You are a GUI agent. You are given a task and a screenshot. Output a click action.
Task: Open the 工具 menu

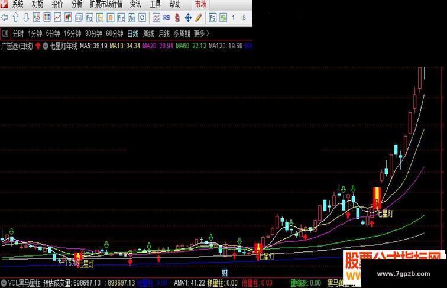click(x=155, y=4)
